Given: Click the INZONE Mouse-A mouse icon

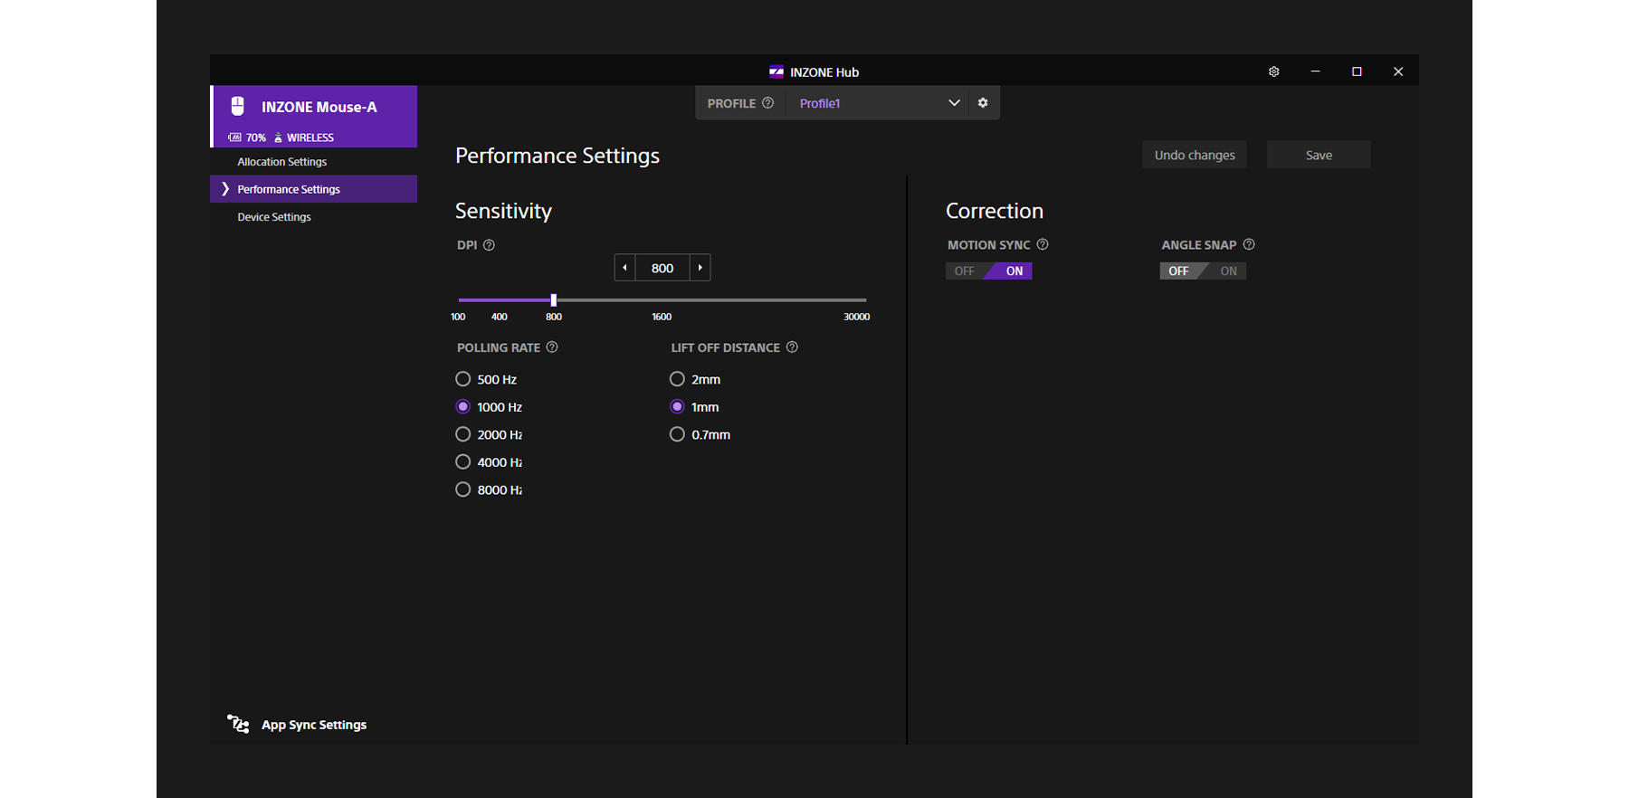Looking at the screenshot, I should point(238,106).
